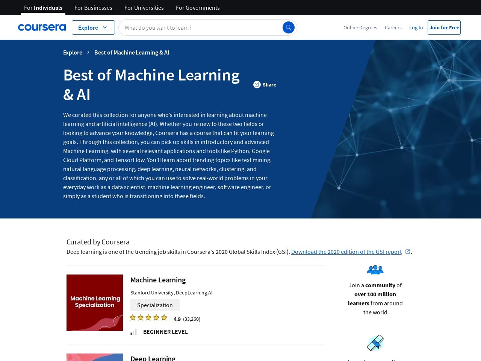Open the For Universities tab
This screenshot has width=481, height=361.
pyautogui.click(x=144, y=8)
